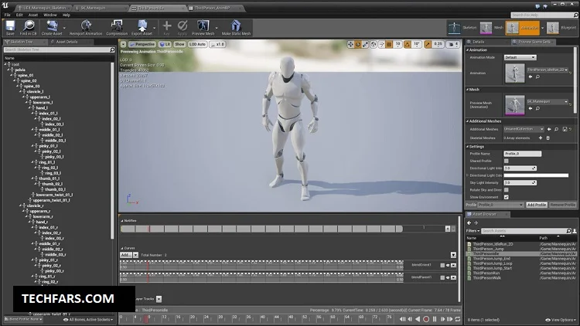Add a Skeletal Meshes array element

(x=541, y=138)
